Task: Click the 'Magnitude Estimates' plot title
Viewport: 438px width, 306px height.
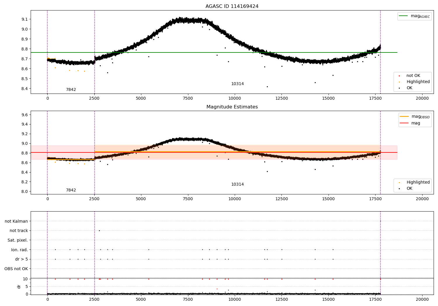Action: pyautogui.click(x=232, y=107)
